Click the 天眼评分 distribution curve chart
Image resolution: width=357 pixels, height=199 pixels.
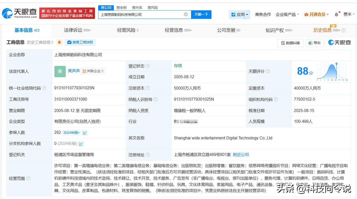[x=332, y=72]
